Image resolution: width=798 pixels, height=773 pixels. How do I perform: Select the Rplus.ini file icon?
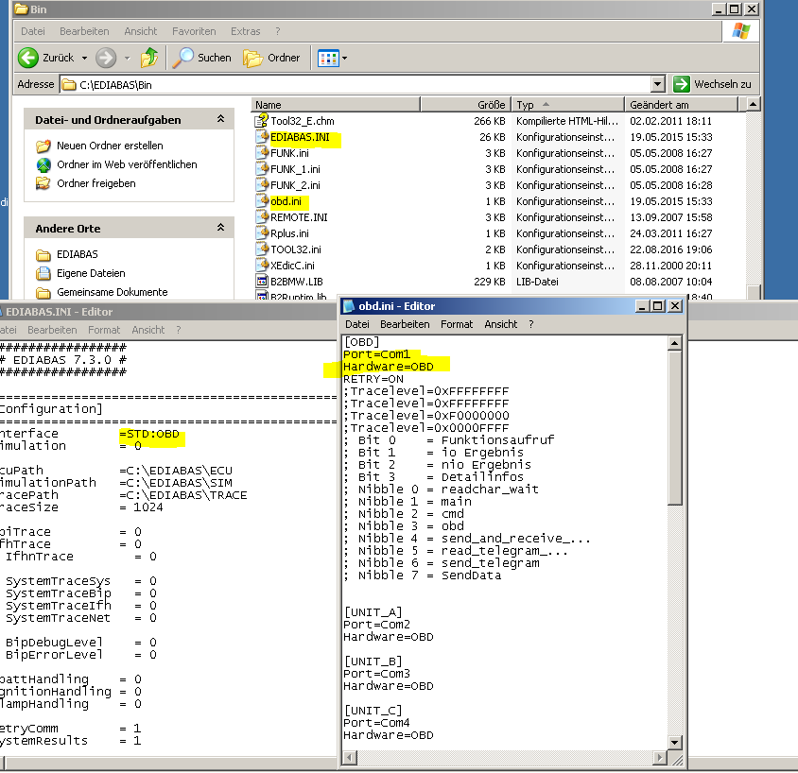click(262, 232)
